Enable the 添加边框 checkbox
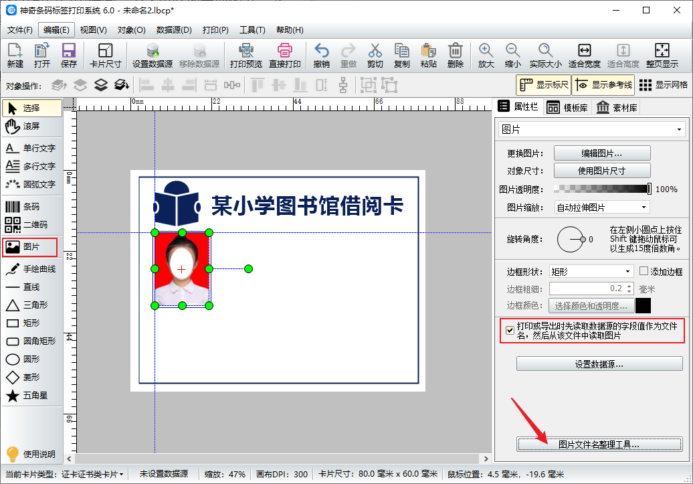Screen dimensions: 693x484 644,272
